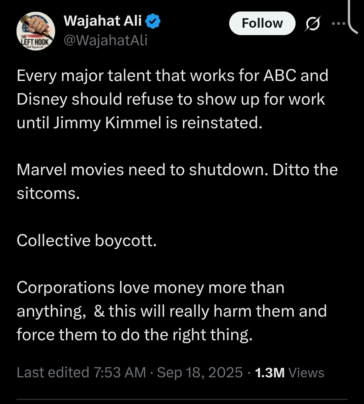Click the "Collective boycott." line

[87, 241]
